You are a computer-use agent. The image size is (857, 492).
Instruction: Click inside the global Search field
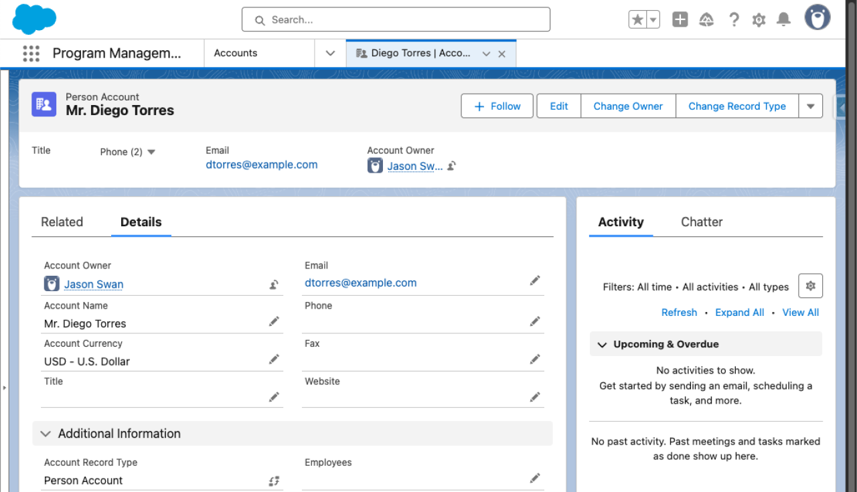point(395,19)
